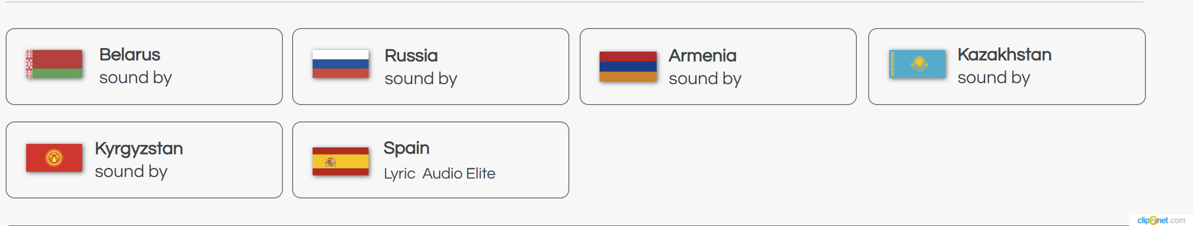This screenshot has height=226, width=1193.
Task: Select the Armenia country name
Action: [x=702, y=56]
